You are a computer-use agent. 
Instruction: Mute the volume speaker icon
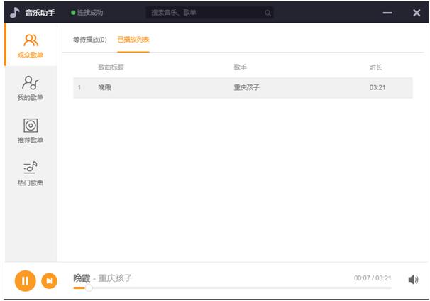(x=413, y=280)
